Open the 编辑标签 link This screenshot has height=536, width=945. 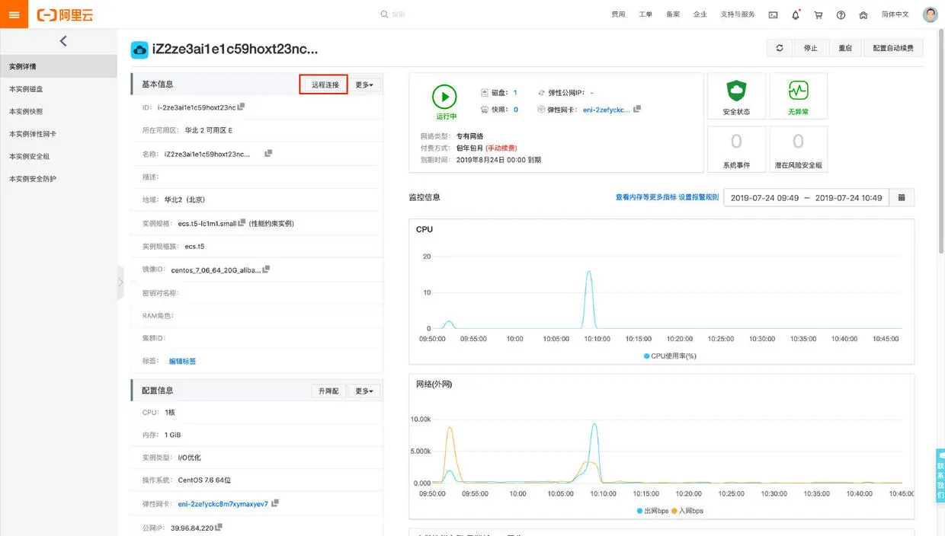click(x=182, y=361)
